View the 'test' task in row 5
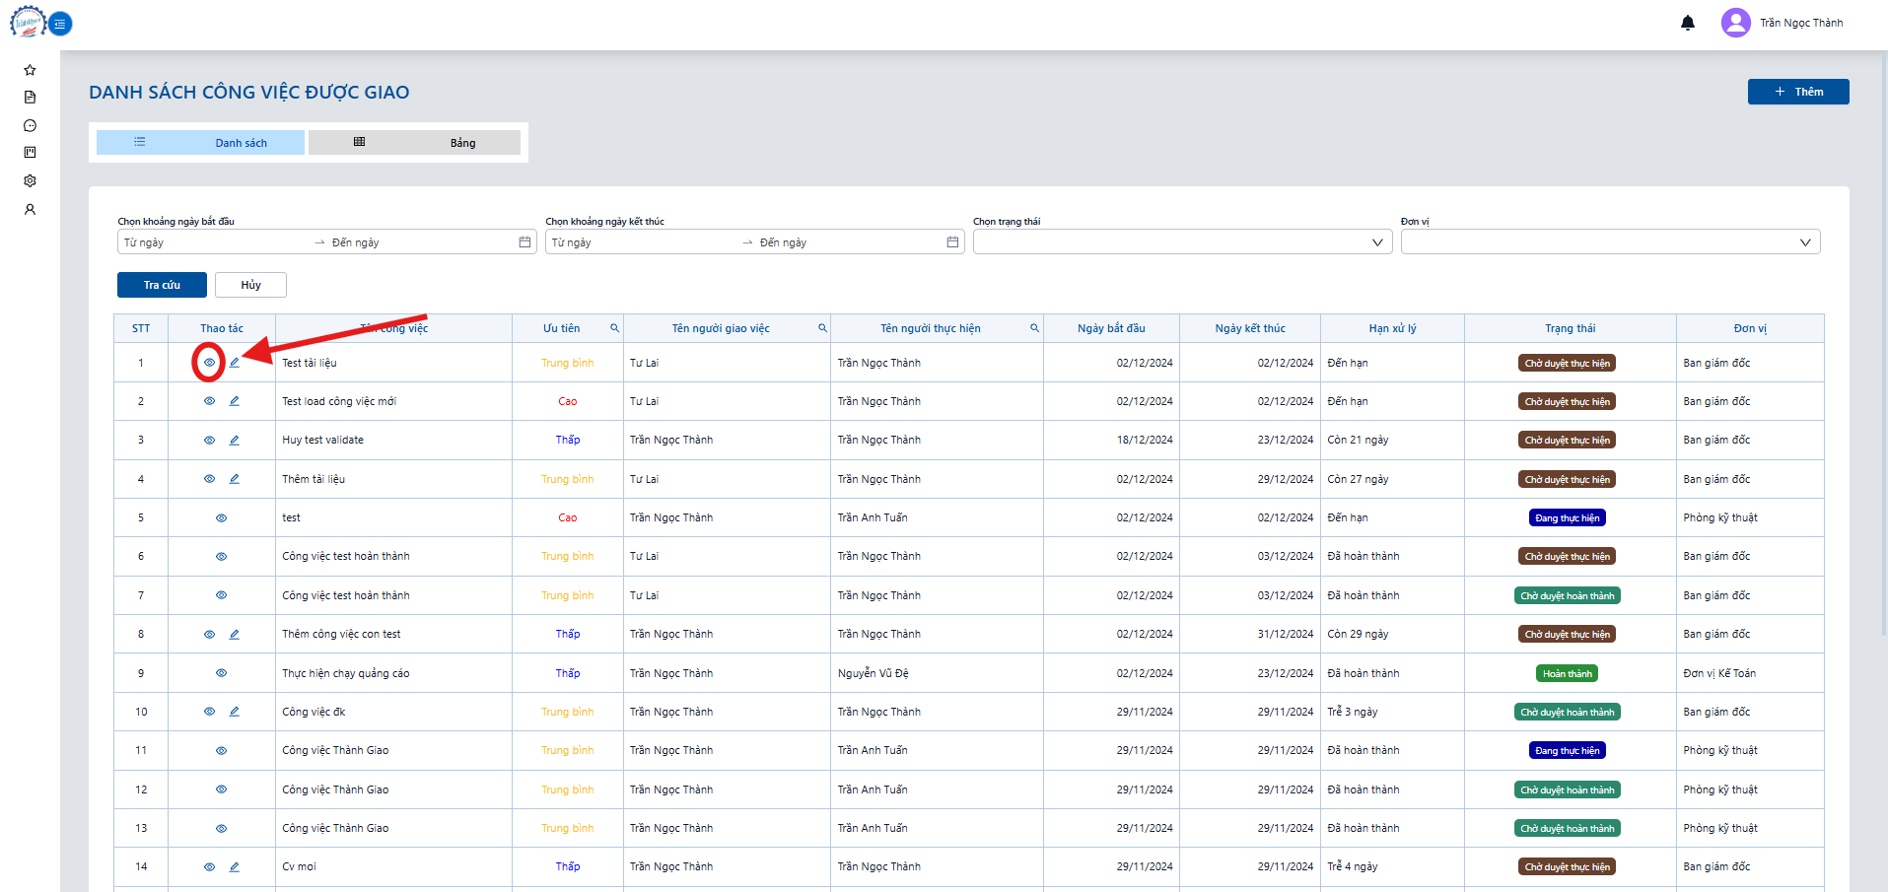The height and width of the screenshot is (892, 1888). 221,517
